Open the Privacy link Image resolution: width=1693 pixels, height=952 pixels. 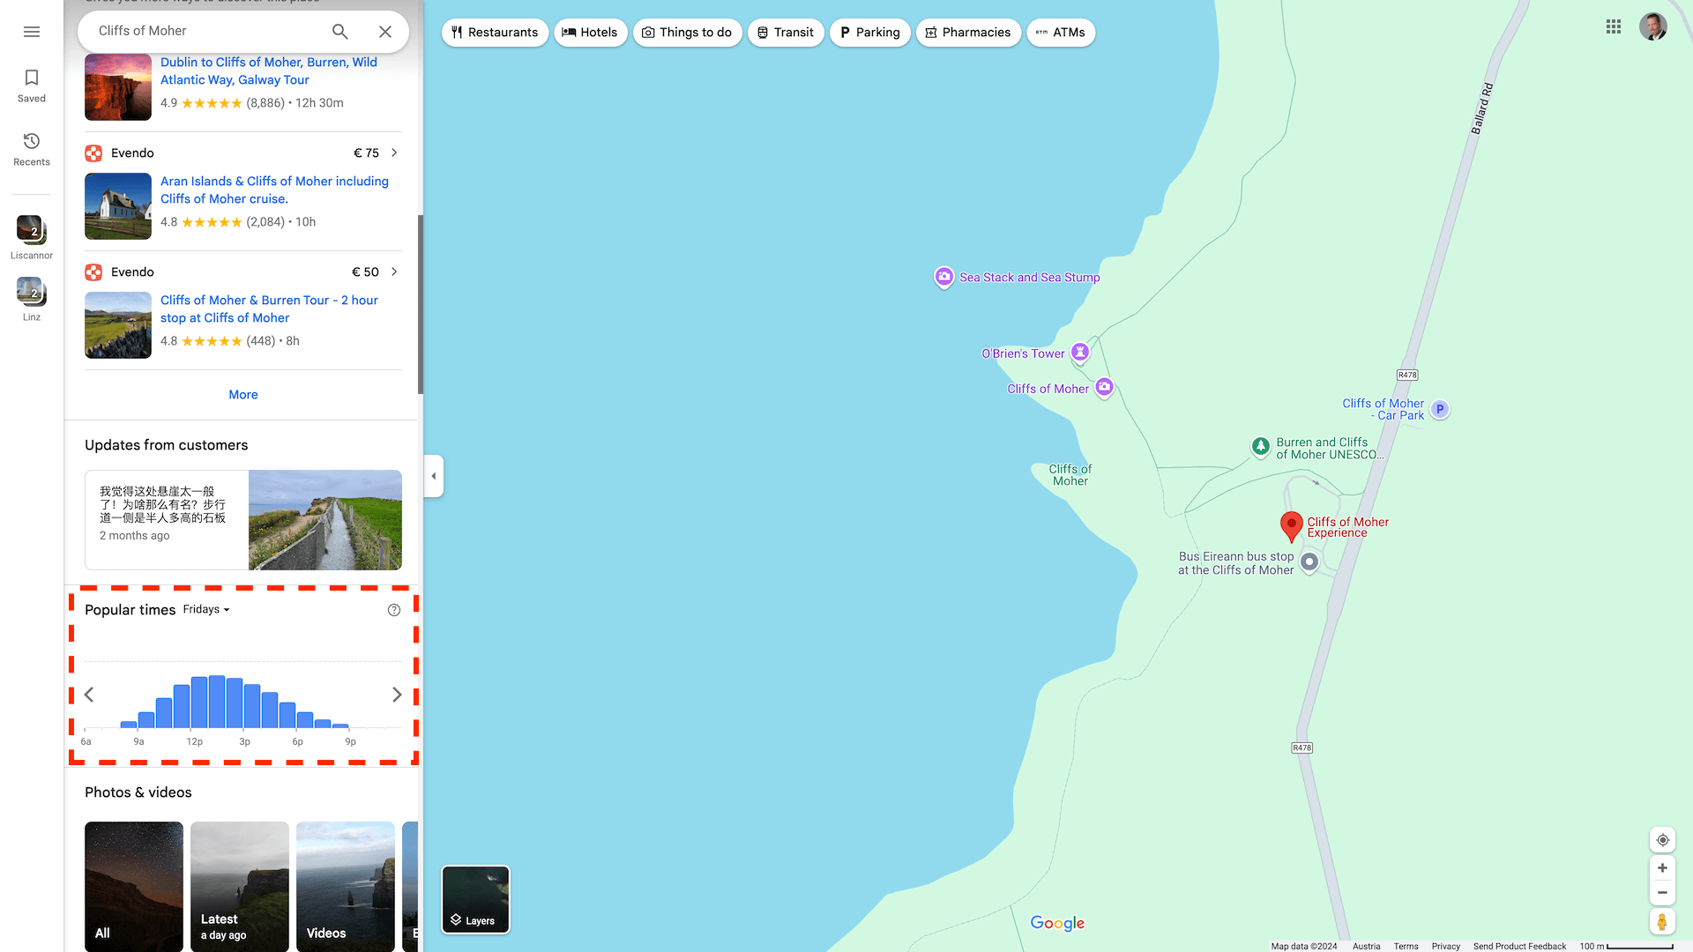(x=1446, y=946)
